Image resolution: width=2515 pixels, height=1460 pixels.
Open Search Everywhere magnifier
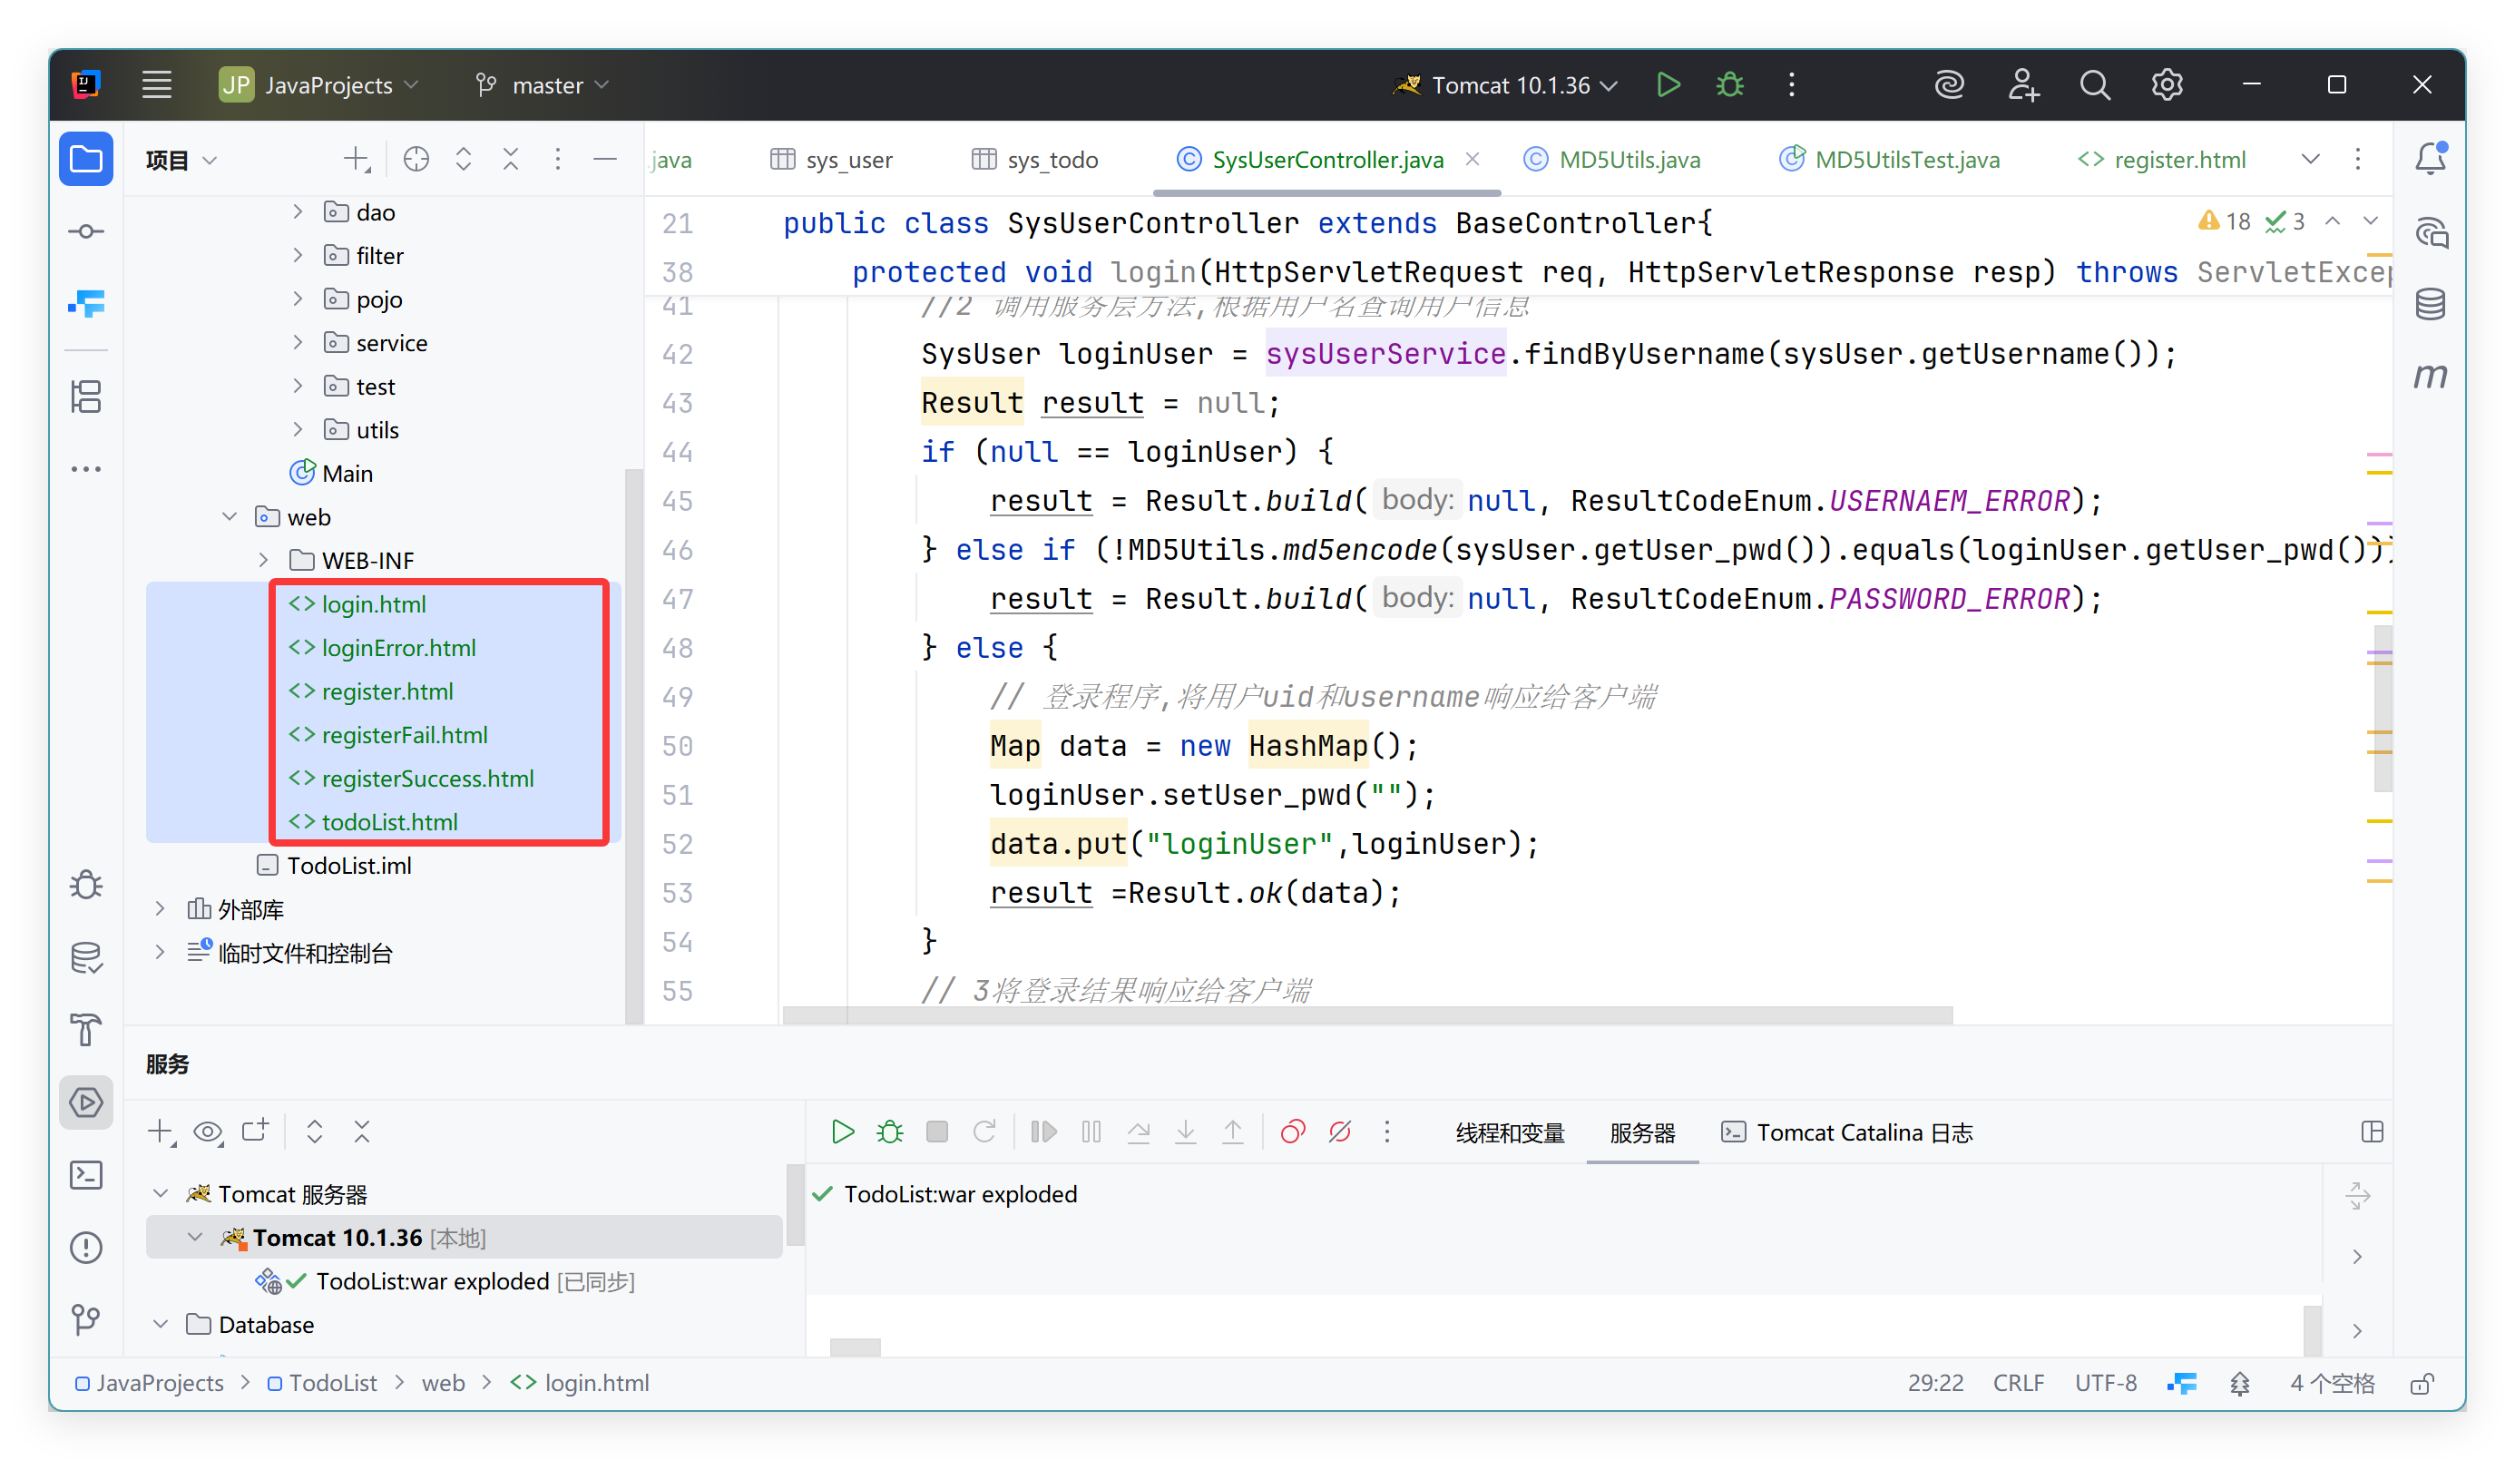click(x=2095, y=84)
